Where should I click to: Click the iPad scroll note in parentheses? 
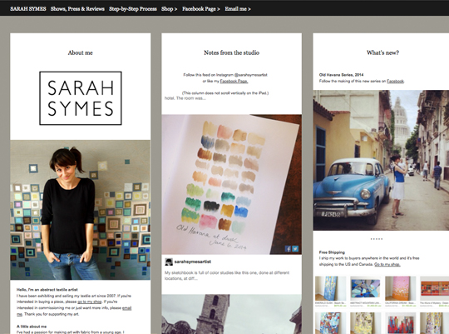[225, 93]
